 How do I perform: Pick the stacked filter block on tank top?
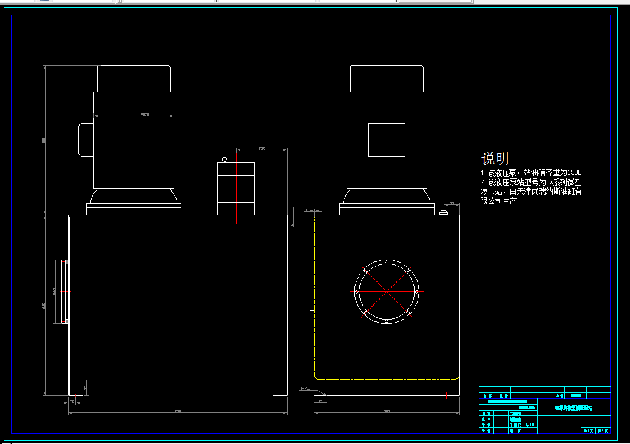click(236, 188)
